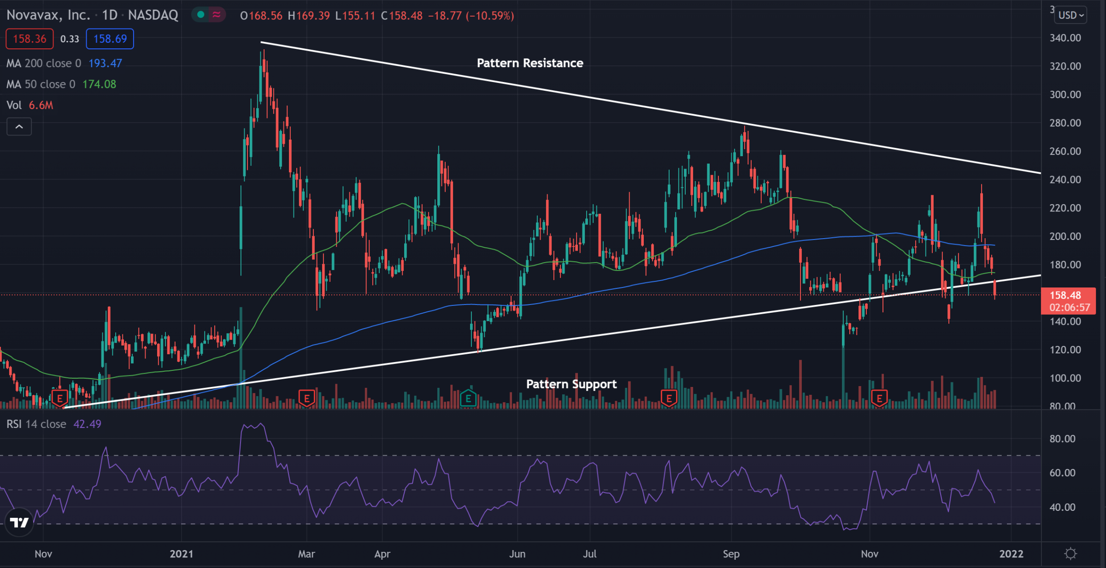The width and height of the screenshot is (1106, 568).
Task: Click the sell price 158.36 button
Action: click(x=29, y=39)
